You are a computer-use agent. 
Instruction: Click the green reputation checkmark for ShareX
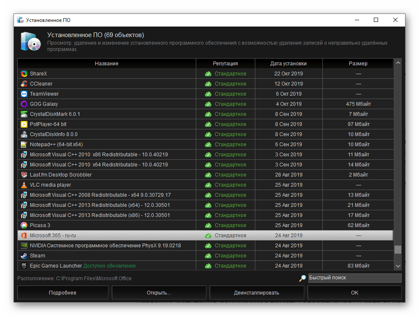click(x=208, y=74)
